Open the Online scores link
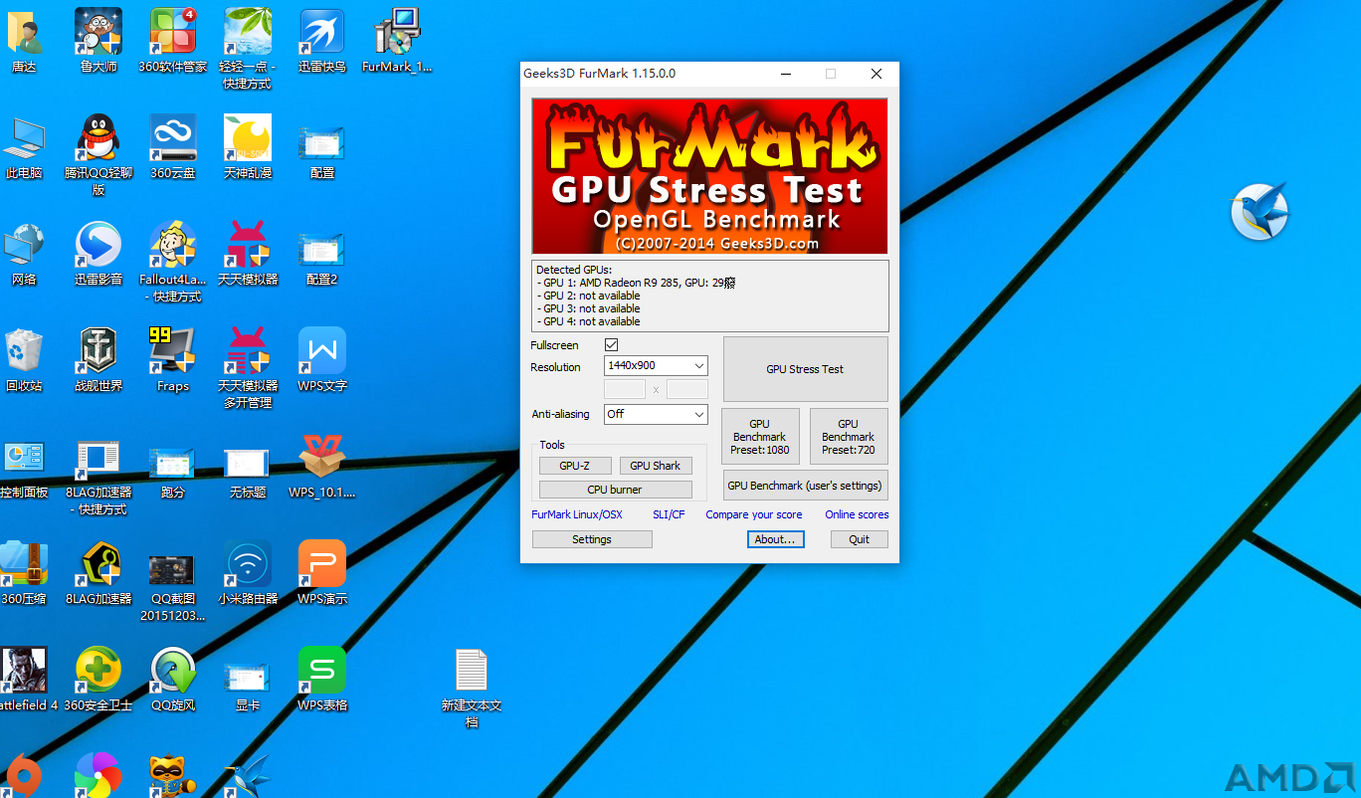This screenshot has width=1361, height=798. pos(857,514)
